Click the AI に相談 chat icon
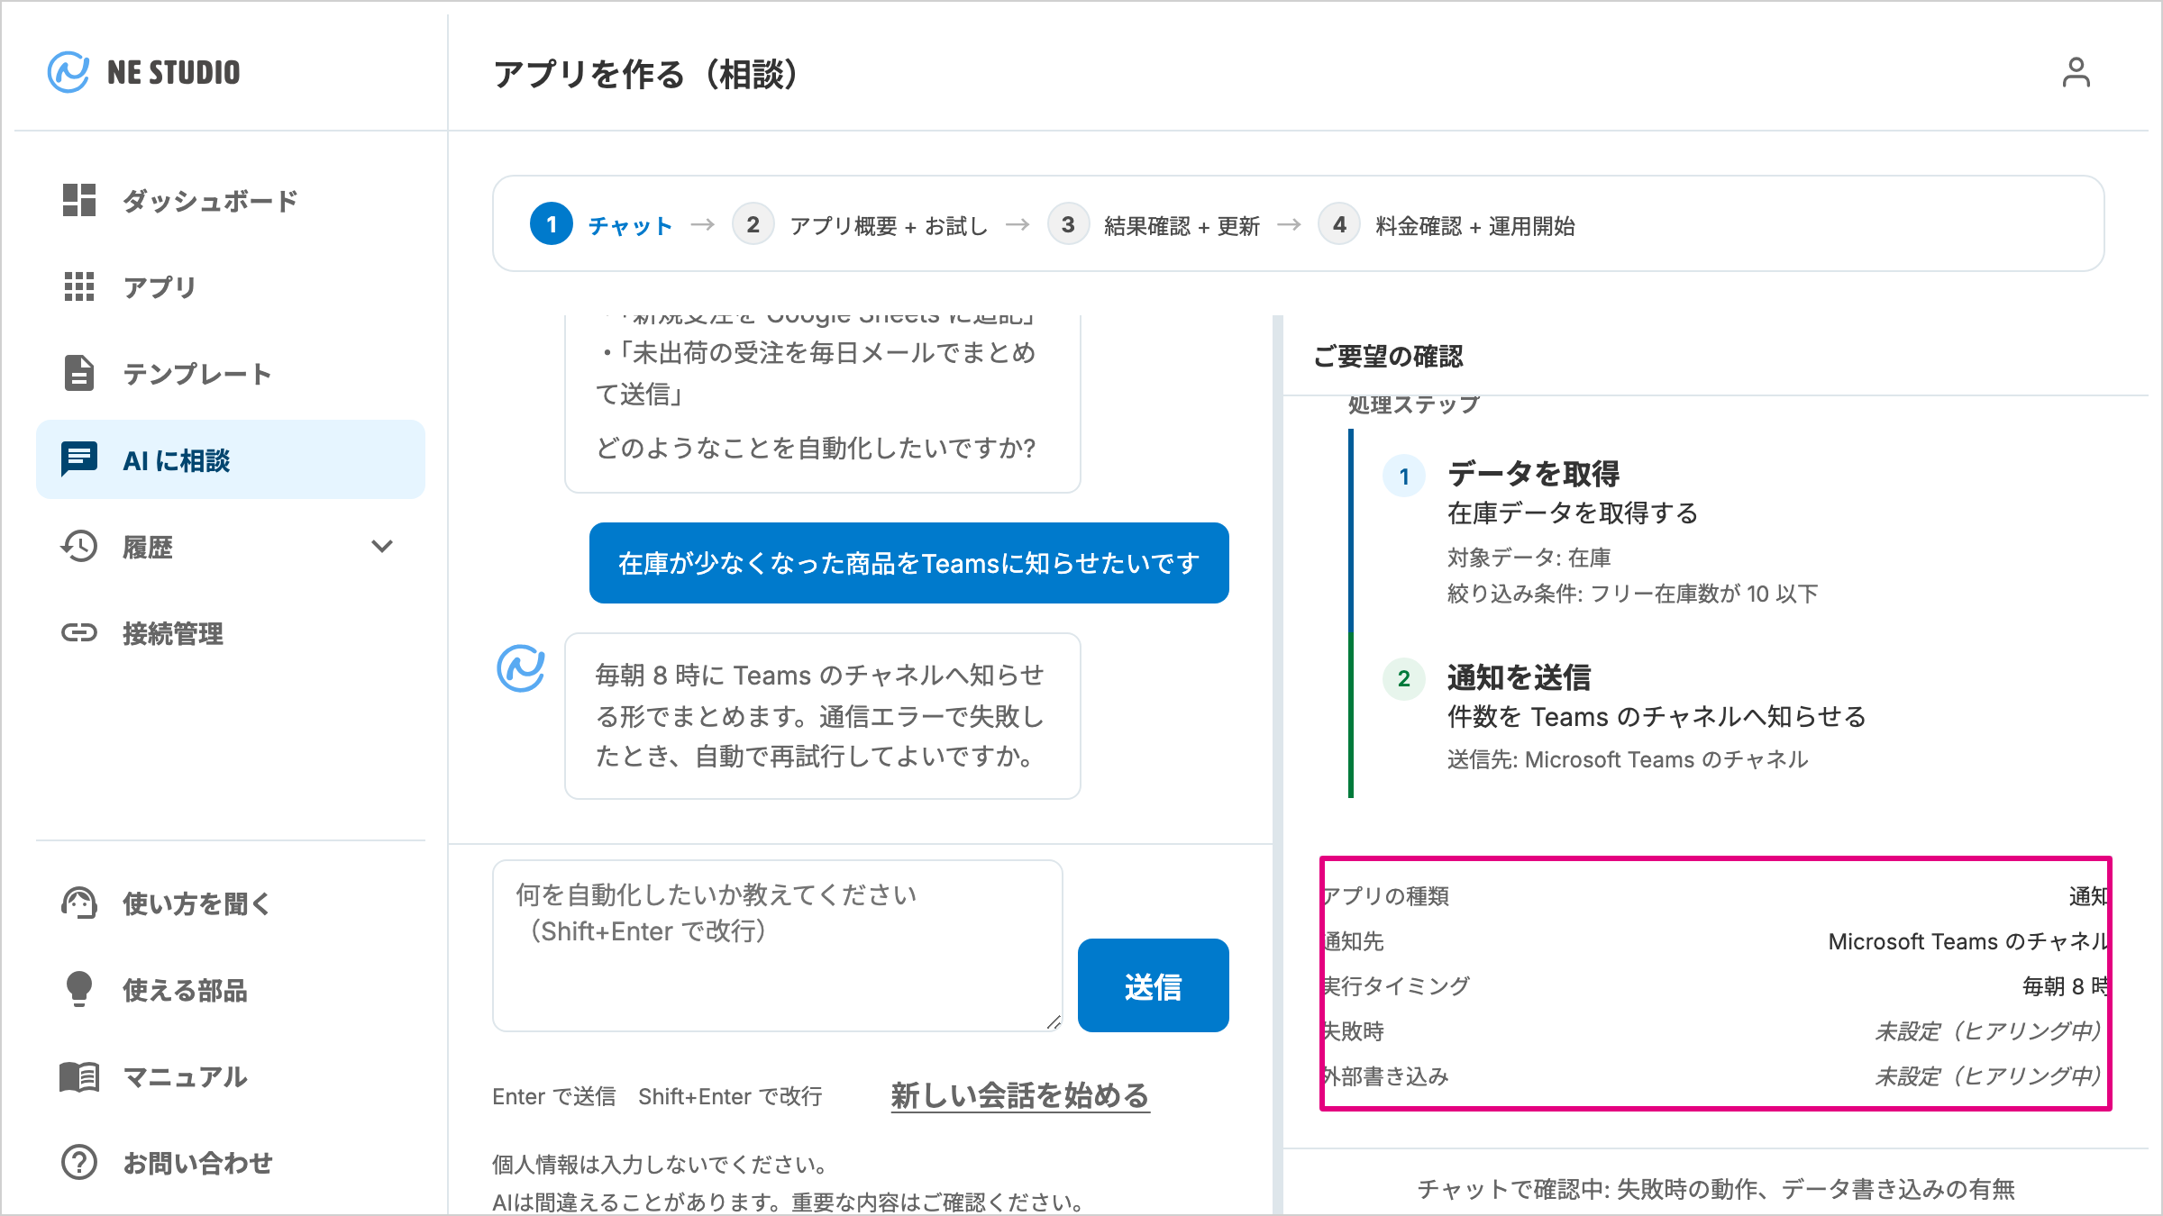Viewport: 2163px width, 1216px height. point(79,459)
